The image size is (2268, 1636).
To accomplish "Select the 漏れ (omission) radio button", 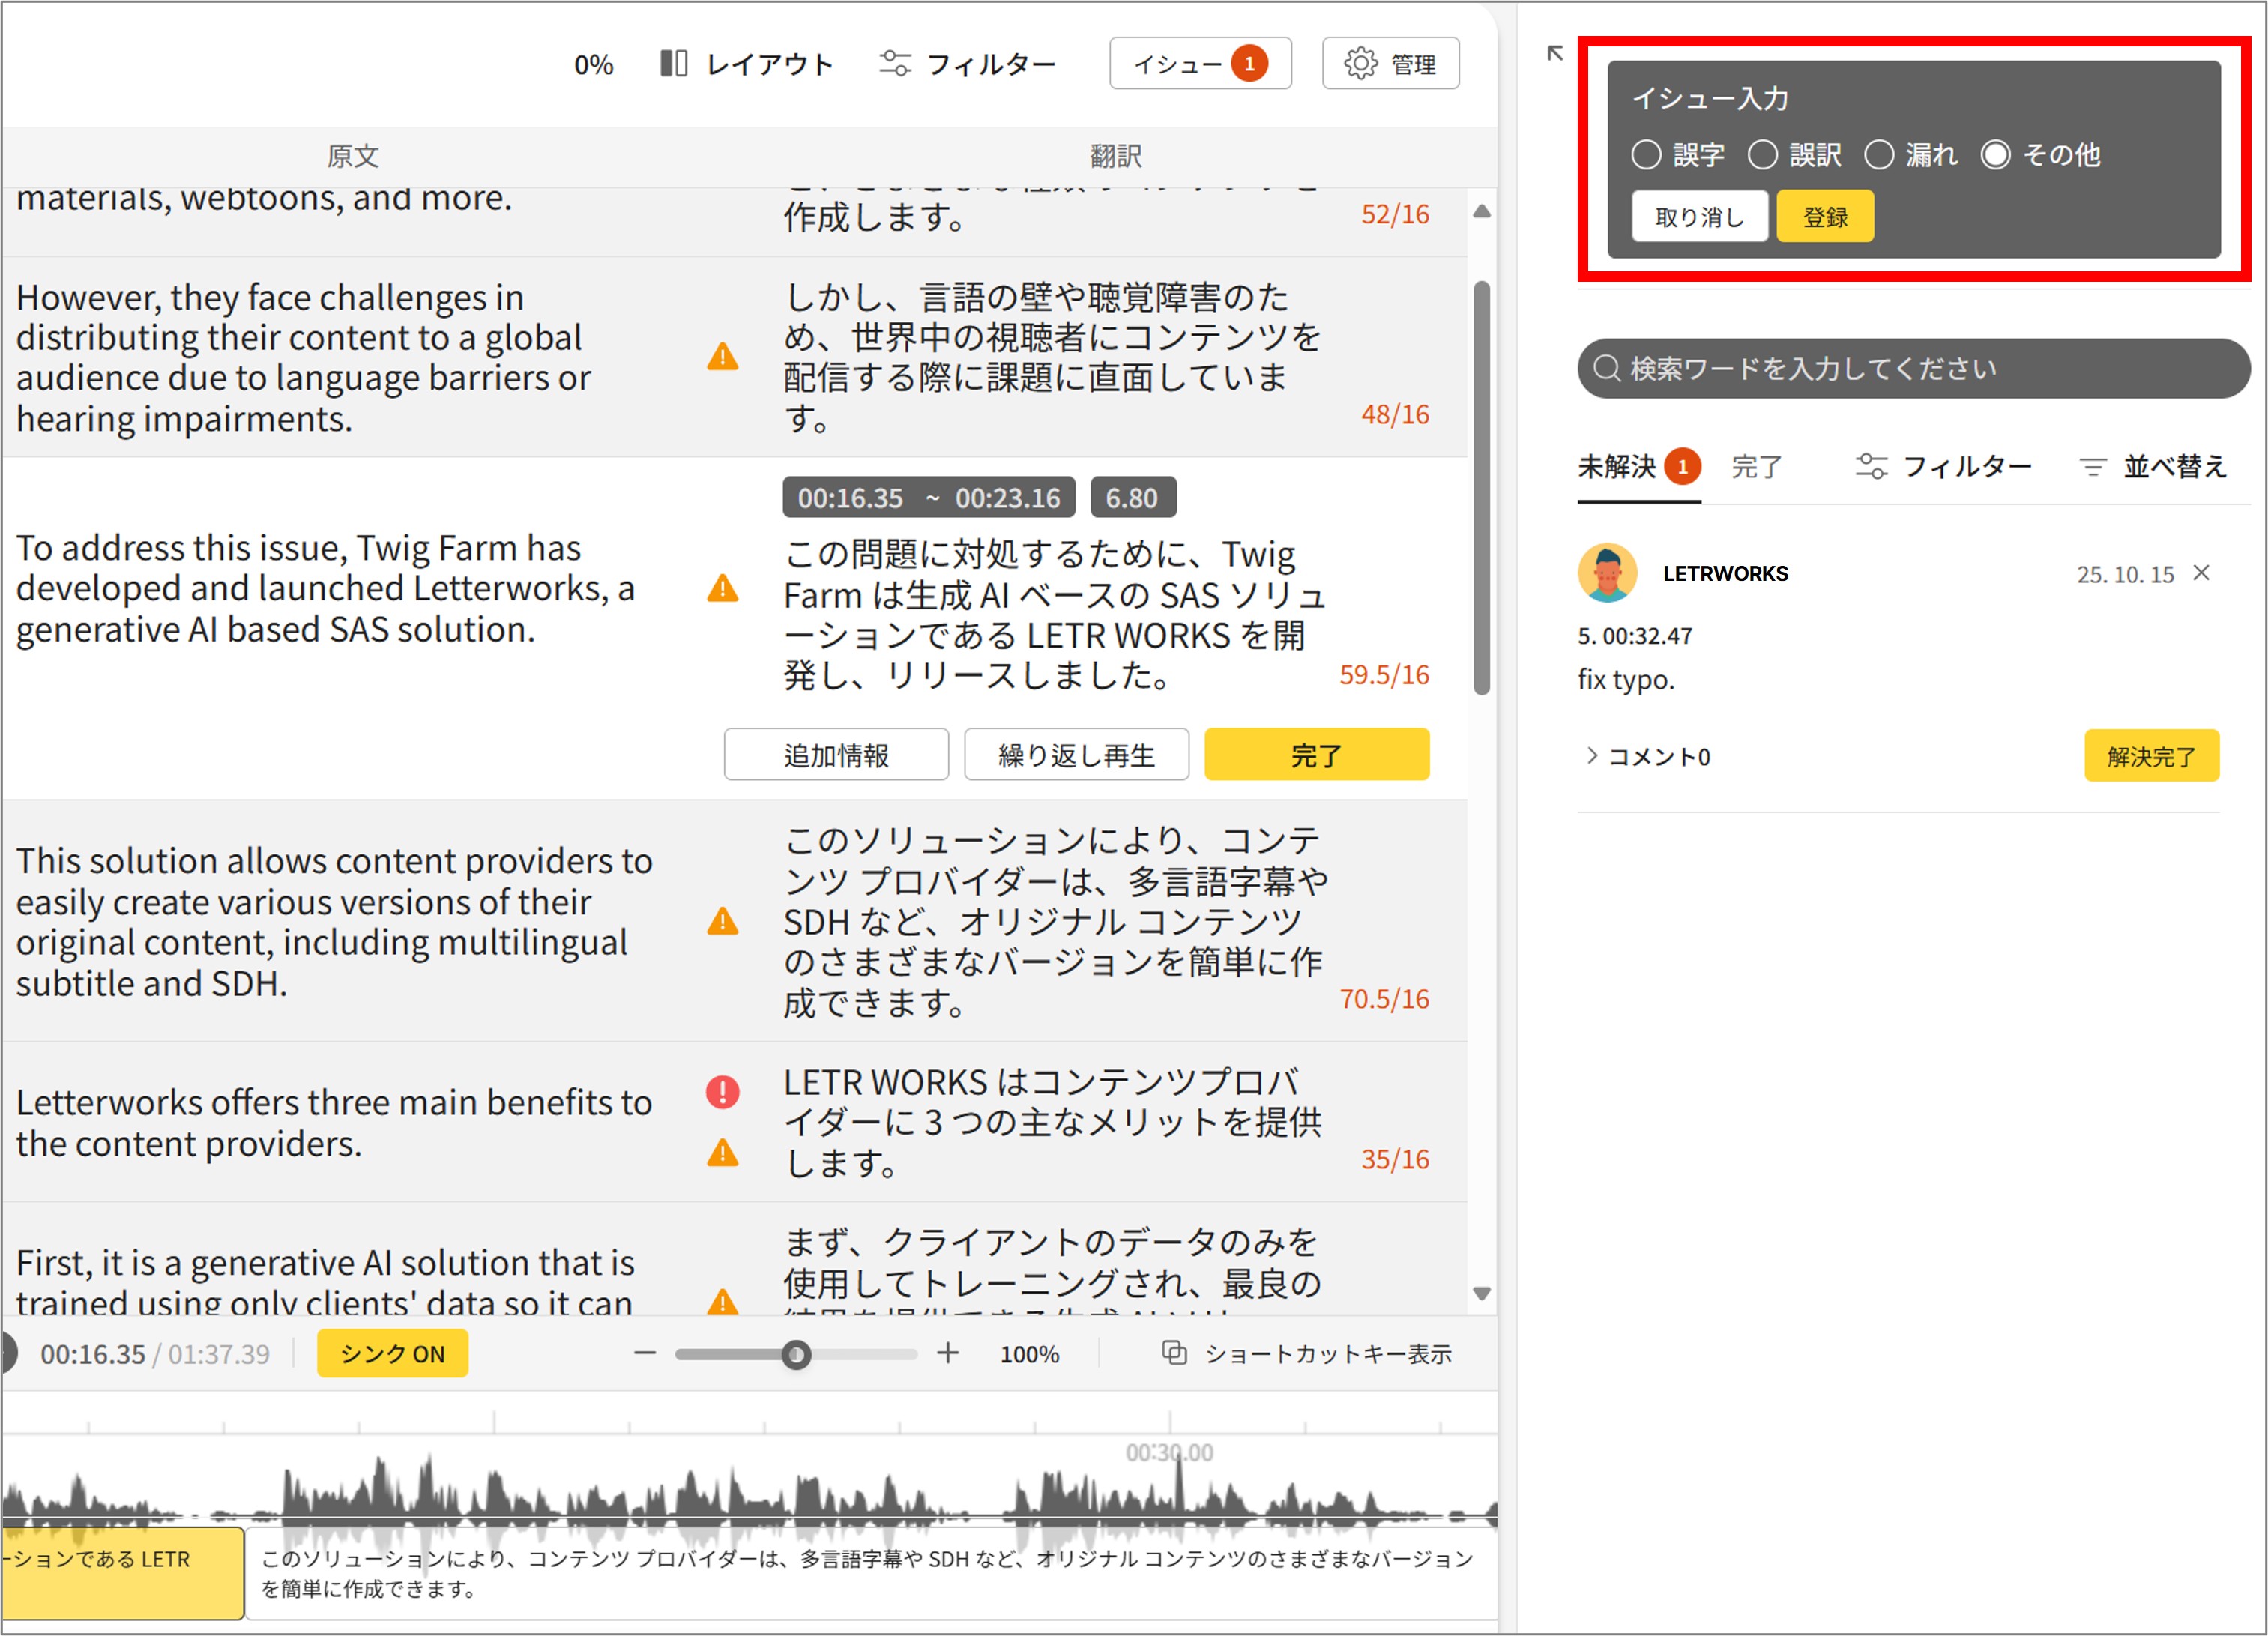I will (x=1879, y=155).
